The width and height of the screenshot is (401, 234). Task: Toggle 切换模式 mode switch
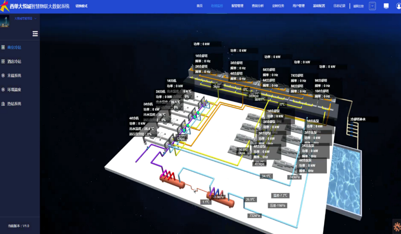point(82,6)
